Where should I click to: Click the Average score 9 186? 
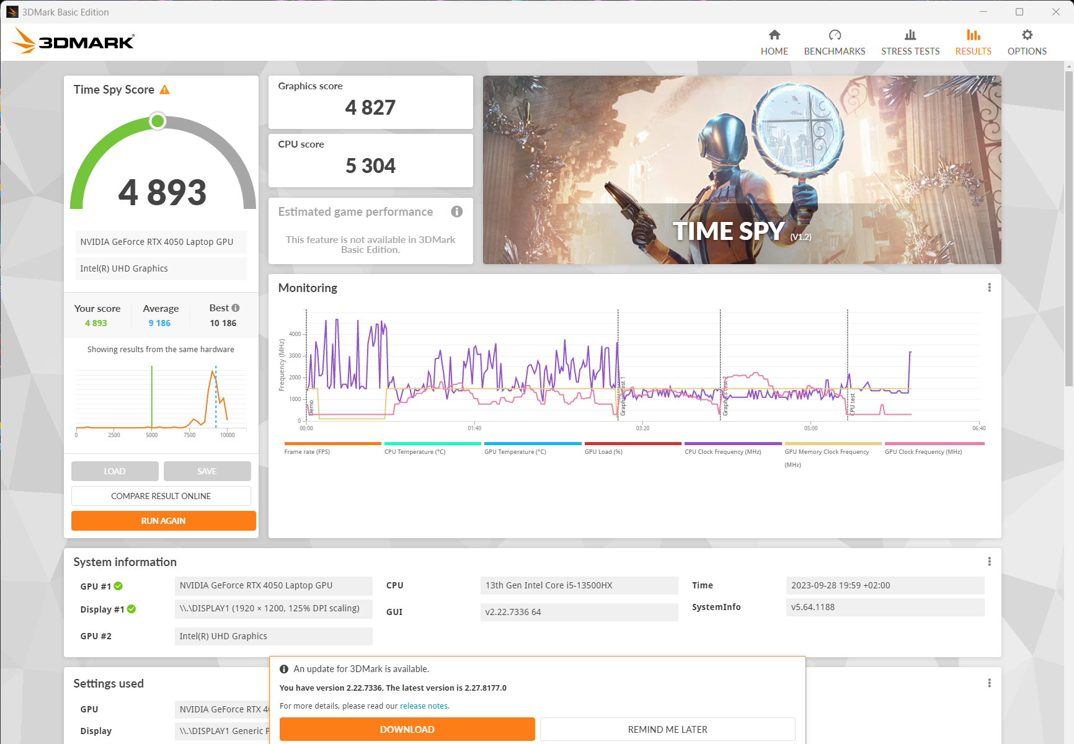[x=159, y=323]
